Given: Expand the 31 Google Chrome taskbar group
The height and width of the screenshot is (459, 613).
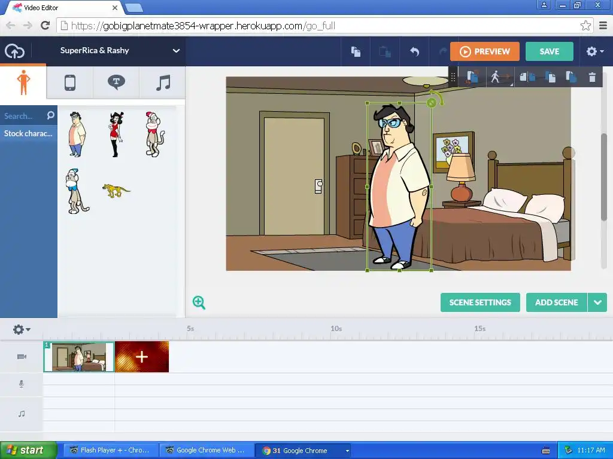Looking at the screenshot, I should (x=302, y=450).
